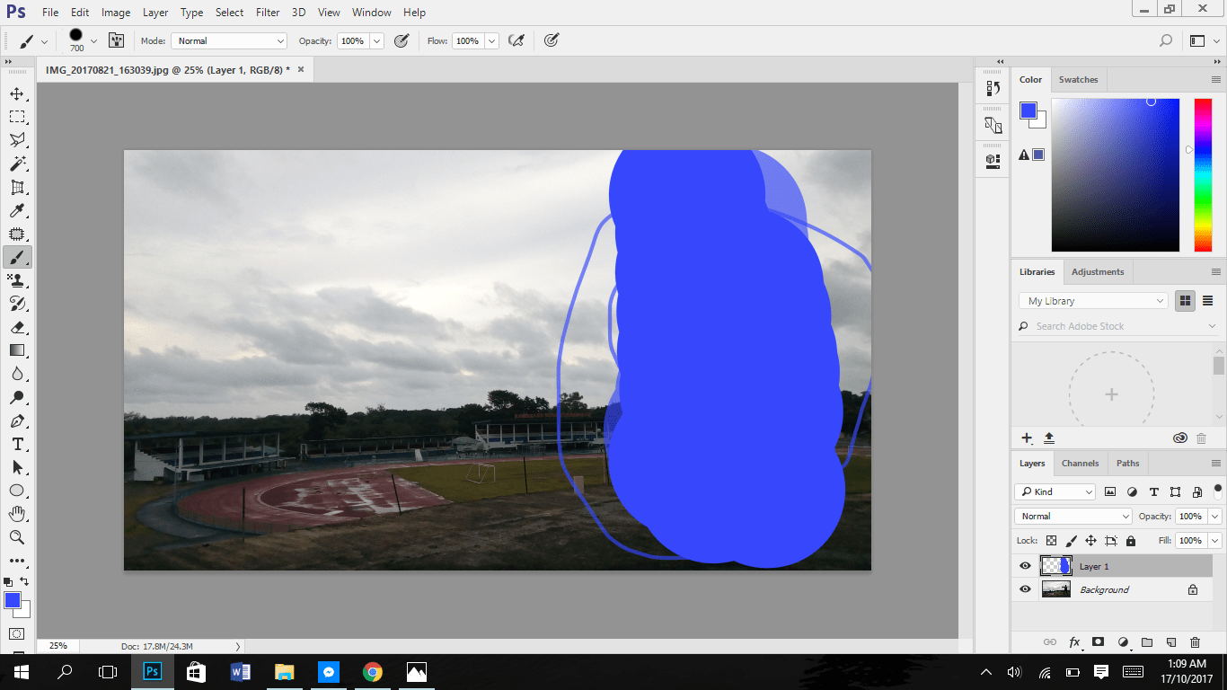
Task: Select the Crop tool
Action: 18,187
